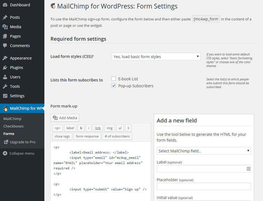Open the MailChimp submenu page
The width and height of the screenshot is (263, 201).
pyautogui.click(x=12, y=119)
